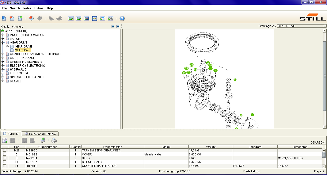This screenshot has height=175, width=327.
Task: Click the undo clock icon with the red arrow
Action: coord(31,18)
